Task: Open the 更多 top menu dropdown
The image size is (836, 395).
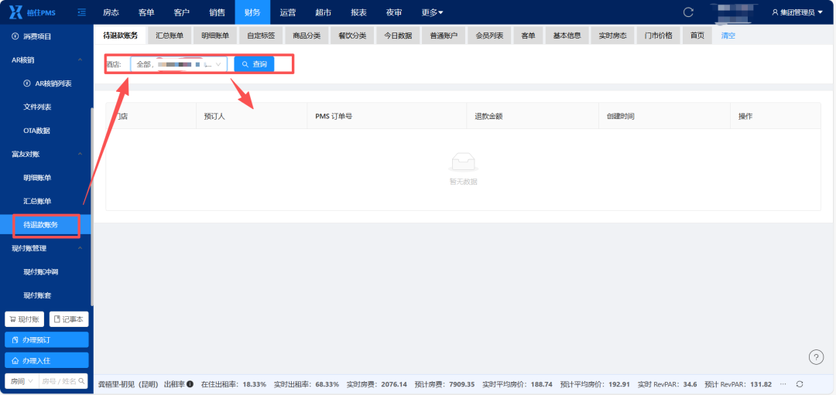Action: [x=432, y=12]
